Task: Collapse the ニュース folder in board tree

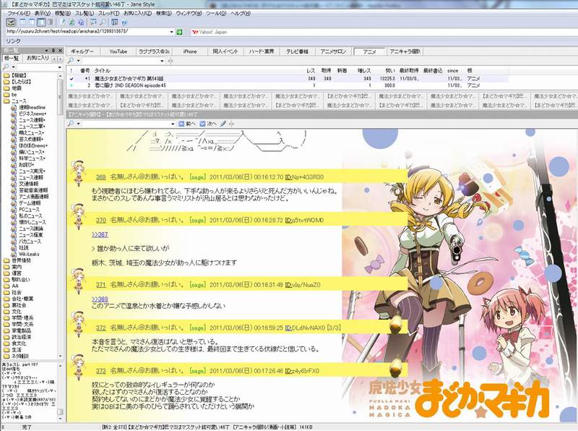Action: tap(15, 101)
